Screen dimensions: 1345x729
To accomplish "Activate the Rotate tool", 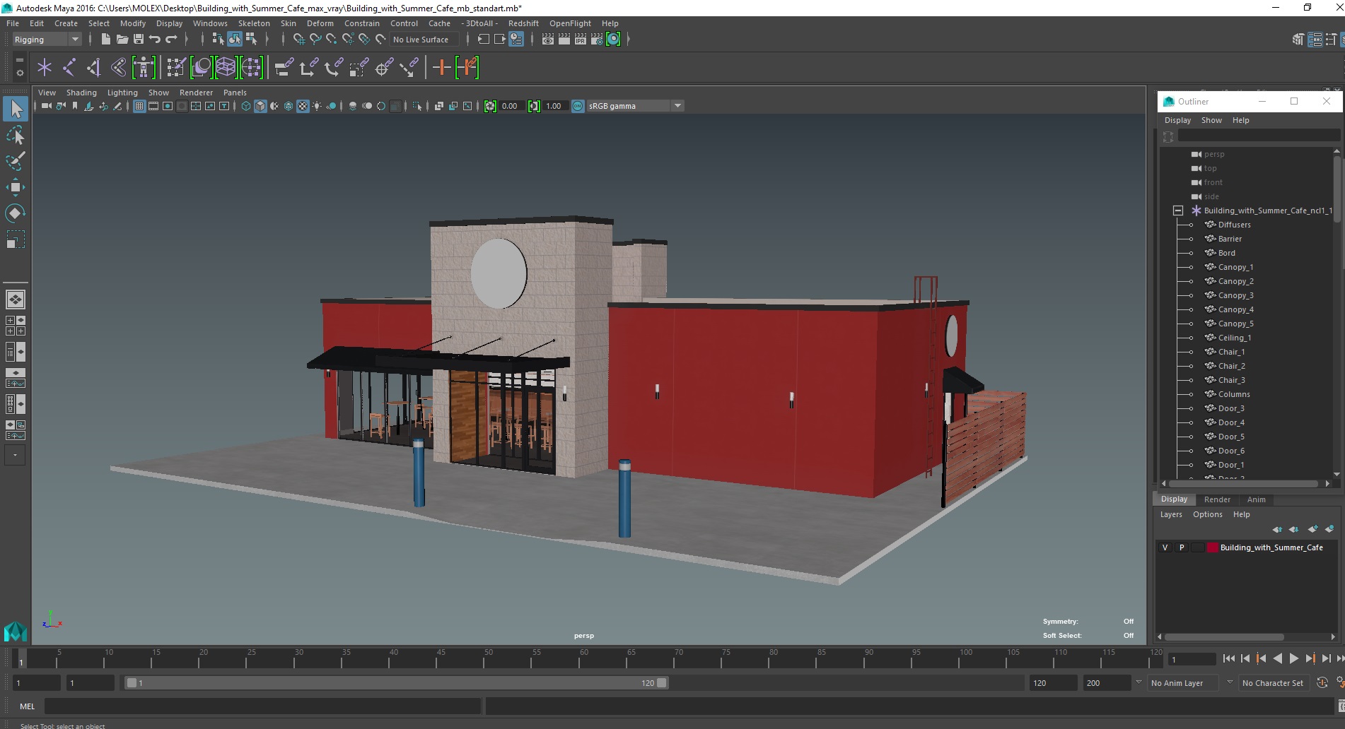I will click(16, 213).
